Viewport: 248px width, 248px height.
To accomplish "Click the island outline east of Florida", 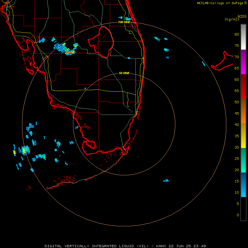I will click(x=222, y=61).
